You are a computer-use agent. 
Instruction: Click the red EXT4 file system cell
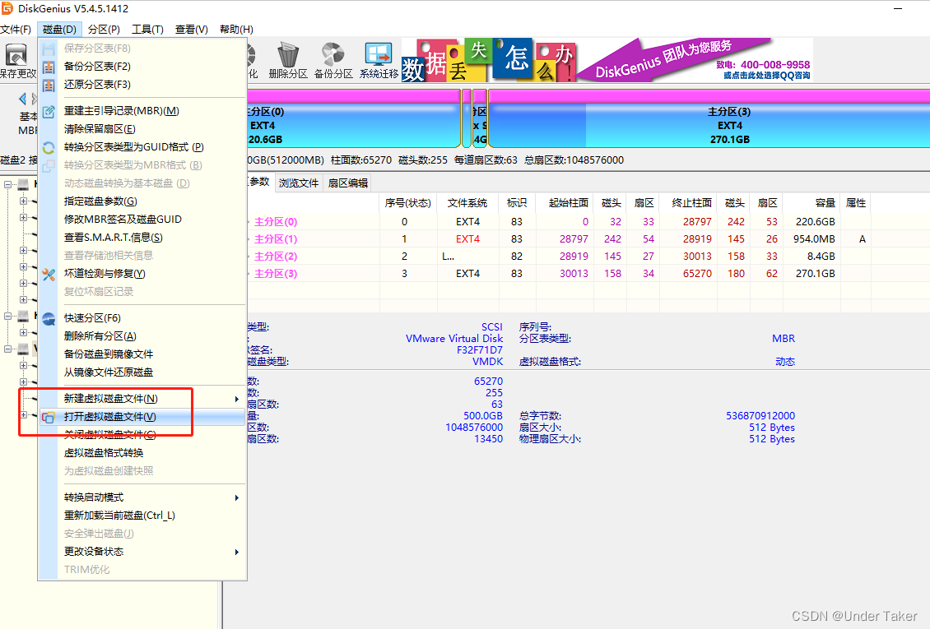467,239
